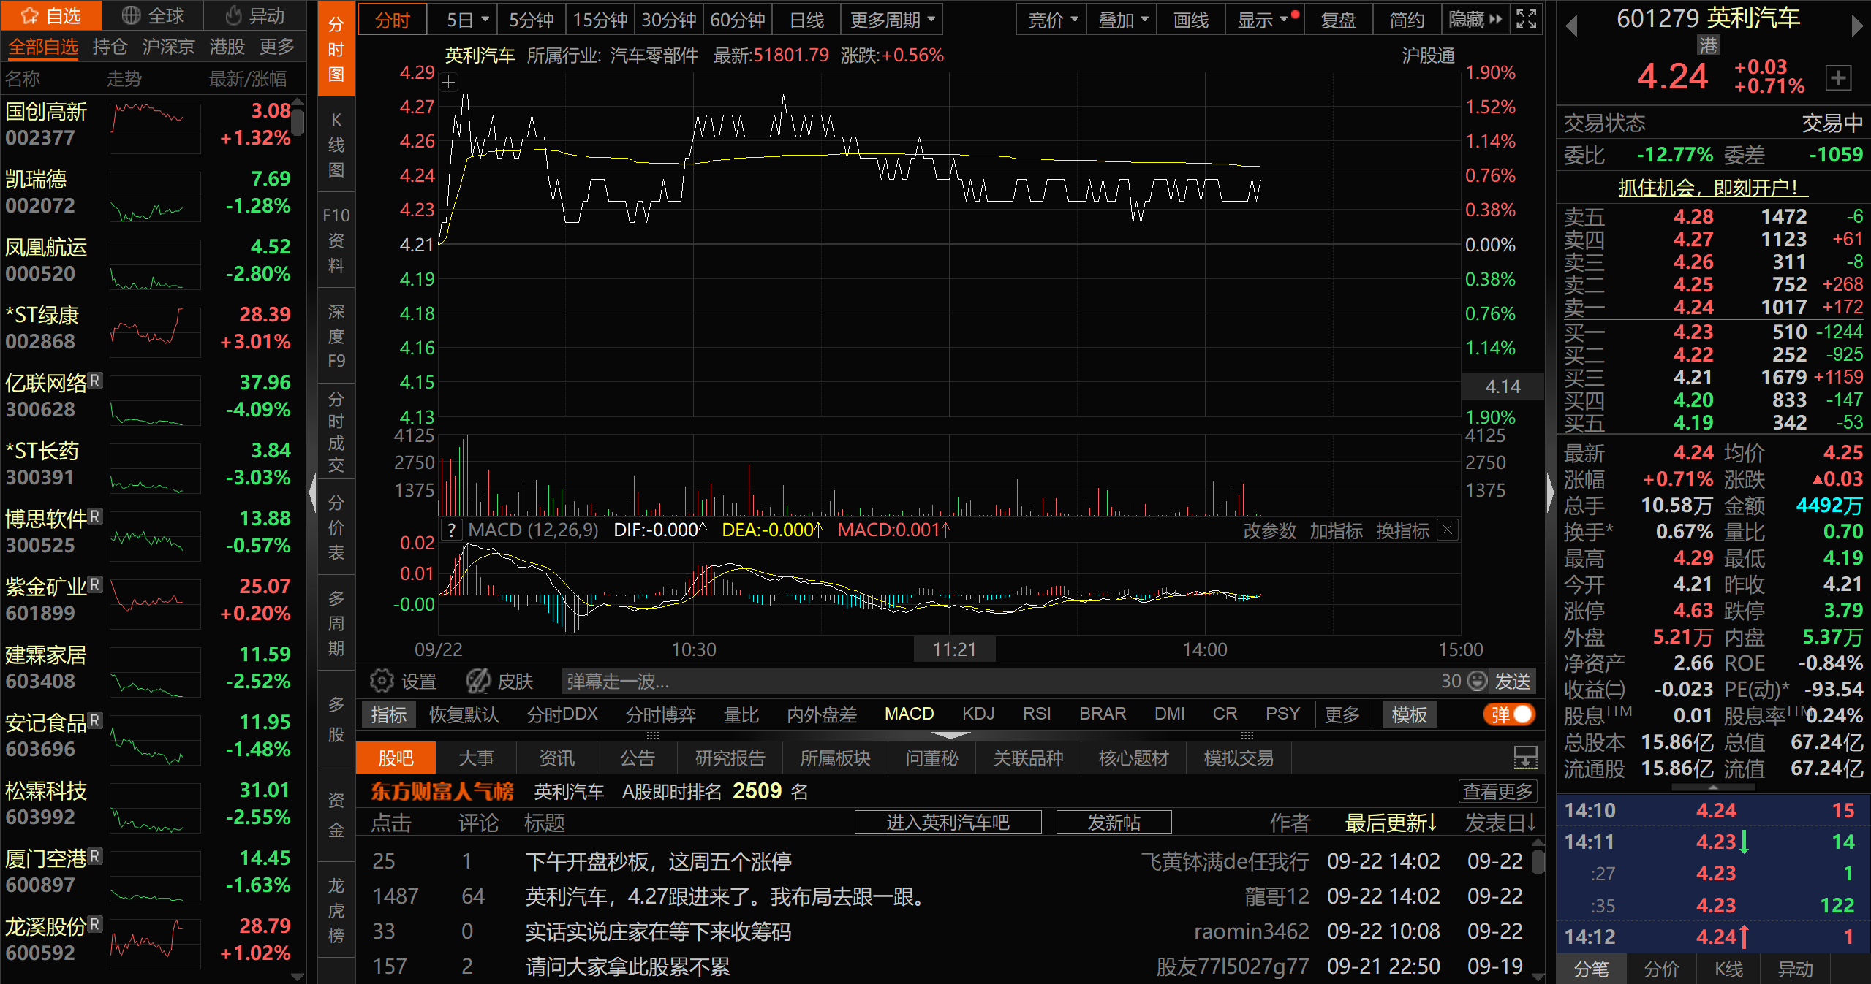Switch to 持仓 watchlist tab
Image resolution: width=1871 pixels, height=984 pixels.
pyautogui.click(x=110, y=47)
